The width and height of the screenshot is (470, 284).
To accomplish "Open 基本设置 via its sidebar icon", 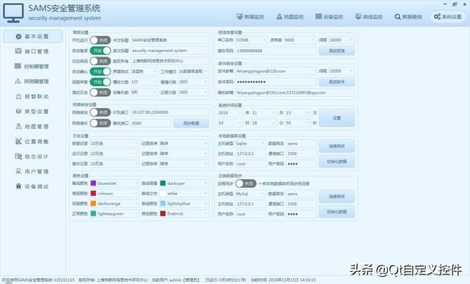I will coord(18,37).
